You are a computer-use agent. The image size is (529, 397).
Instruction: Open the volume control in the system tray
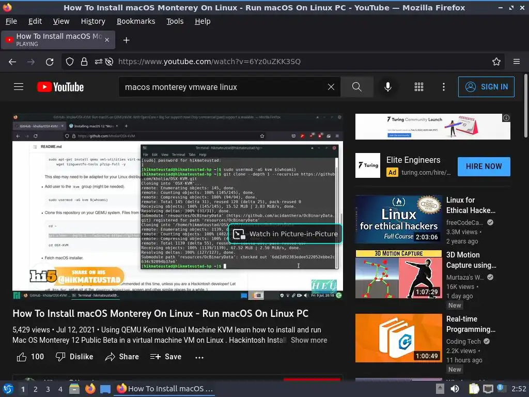click(455, 389)
